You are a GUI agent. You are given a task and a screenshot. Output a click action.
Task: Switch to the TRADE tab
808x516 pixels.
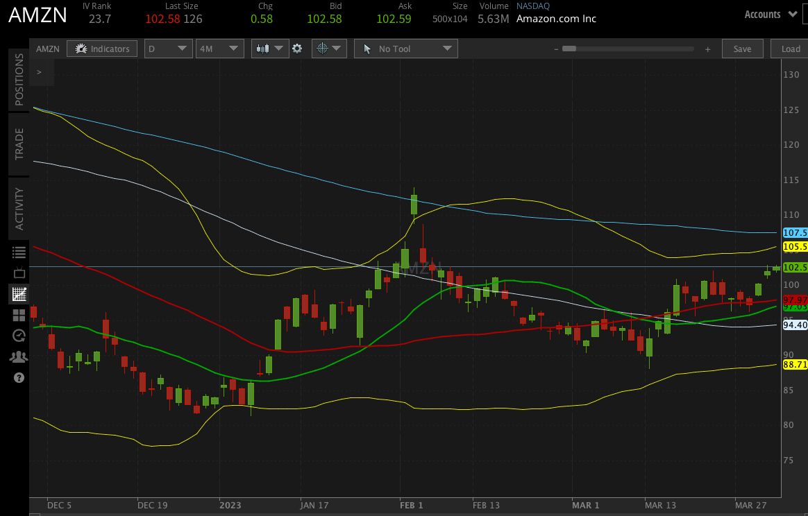pos(19,144)
